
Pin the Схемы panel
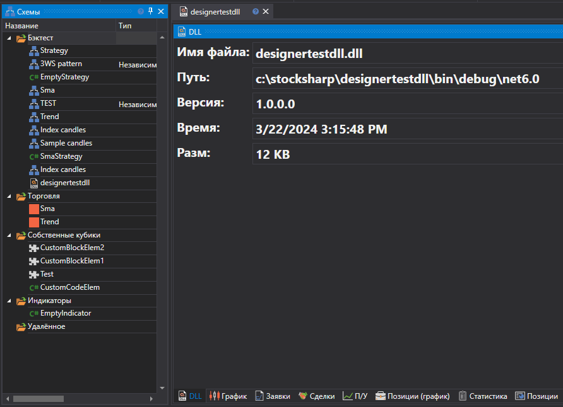point(150,11)
